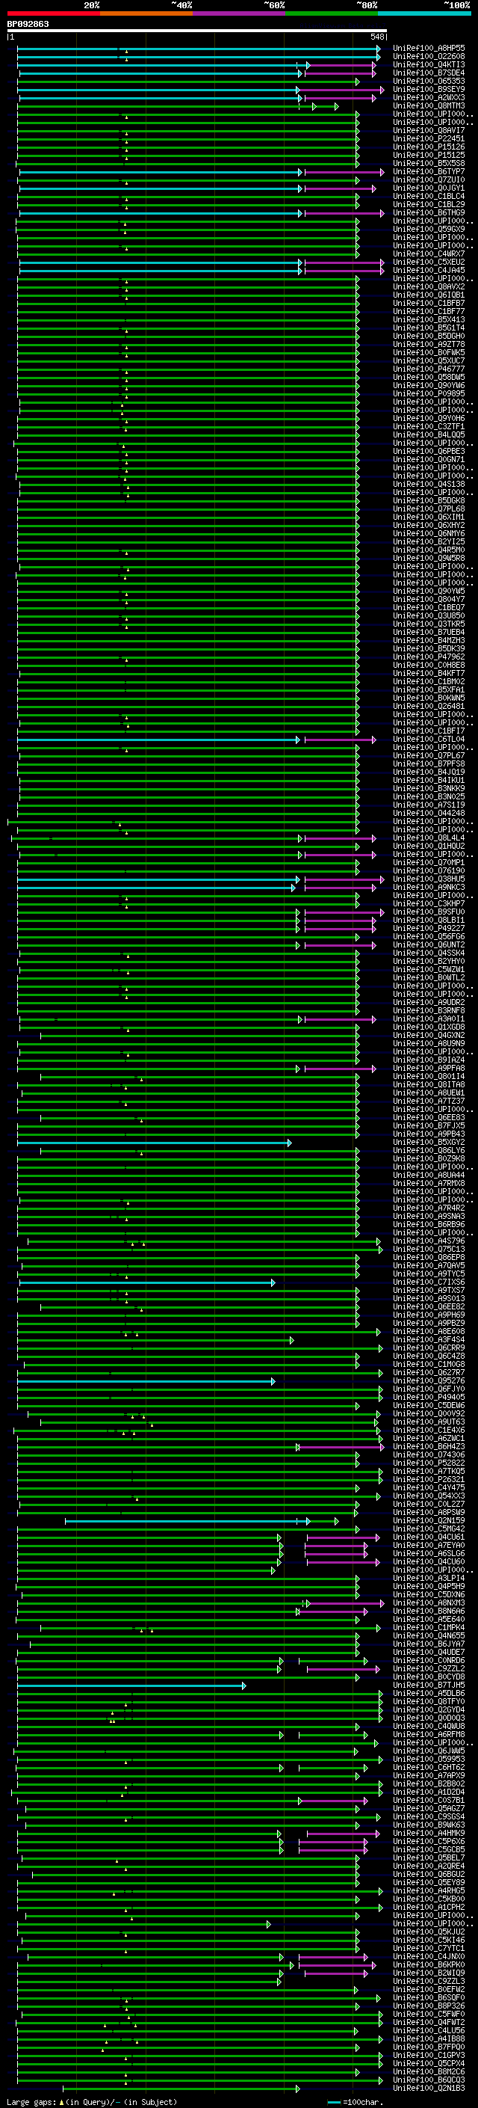Select the UniRef100_Q38HU5 label
478x2108 pixels.
429,879
